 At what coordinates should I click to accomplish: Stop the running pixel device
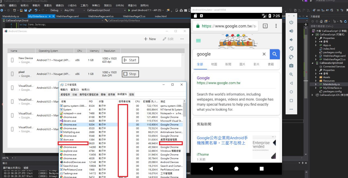click(x=130, y=74)
